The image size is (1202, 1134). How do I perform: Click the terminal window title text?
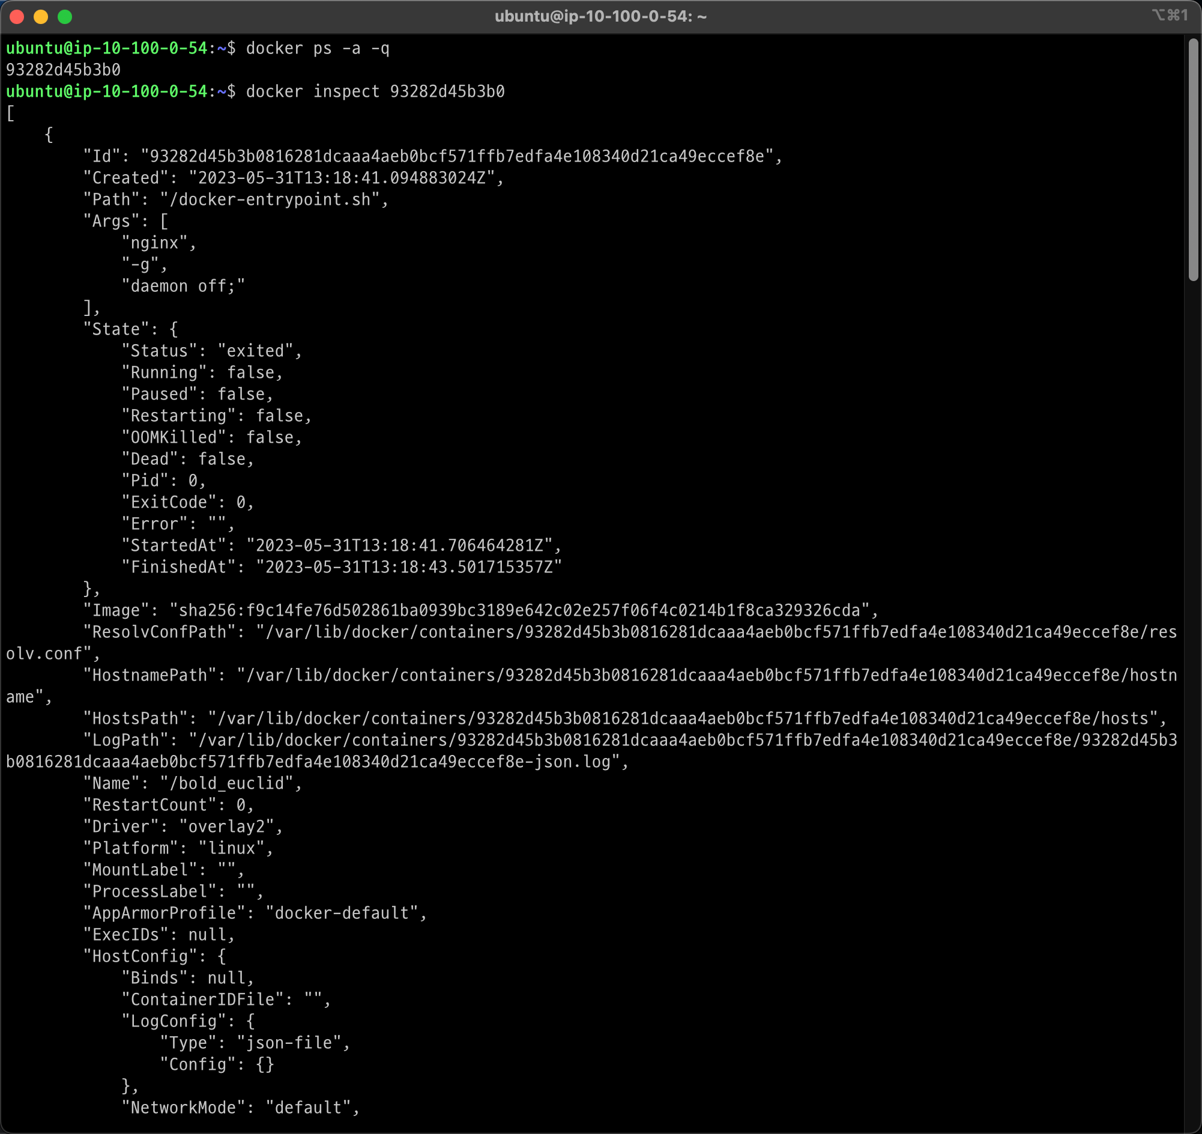(x=600, y=16)
